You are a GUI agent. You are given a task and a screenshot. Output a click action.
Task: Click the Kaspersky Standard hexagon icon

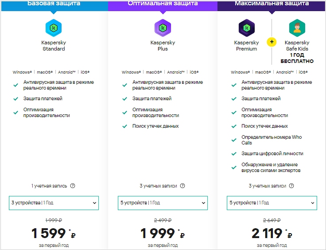click(x=54, y=28)
